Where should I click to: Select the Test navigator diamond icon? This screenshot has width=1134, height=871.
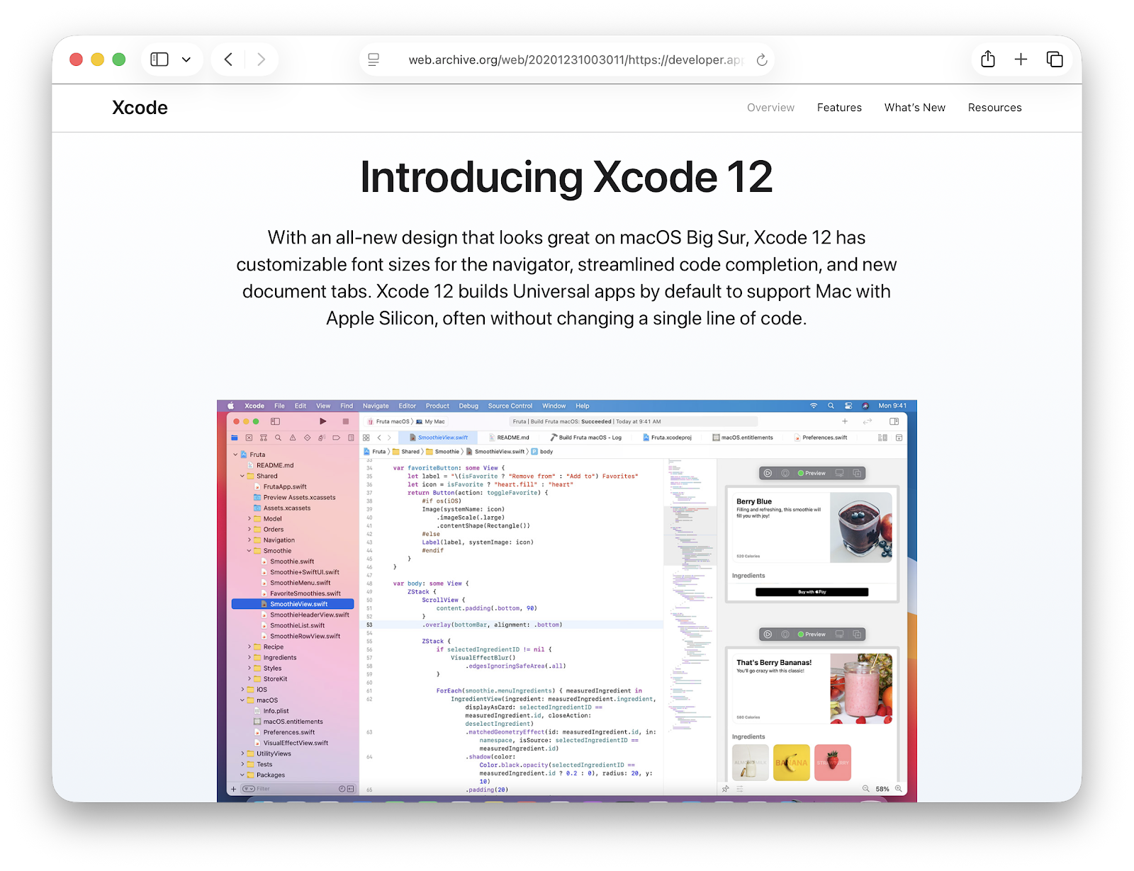coord(307,438)
